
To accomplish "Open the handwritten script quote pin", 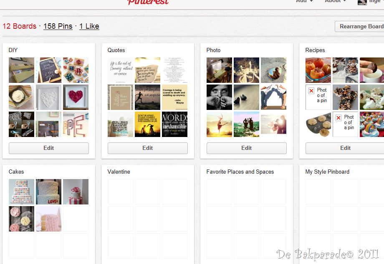I will (x=121, y=70).
